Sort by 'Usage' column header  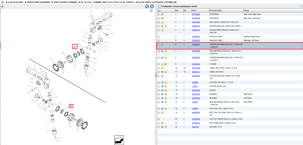coord(273,10)
